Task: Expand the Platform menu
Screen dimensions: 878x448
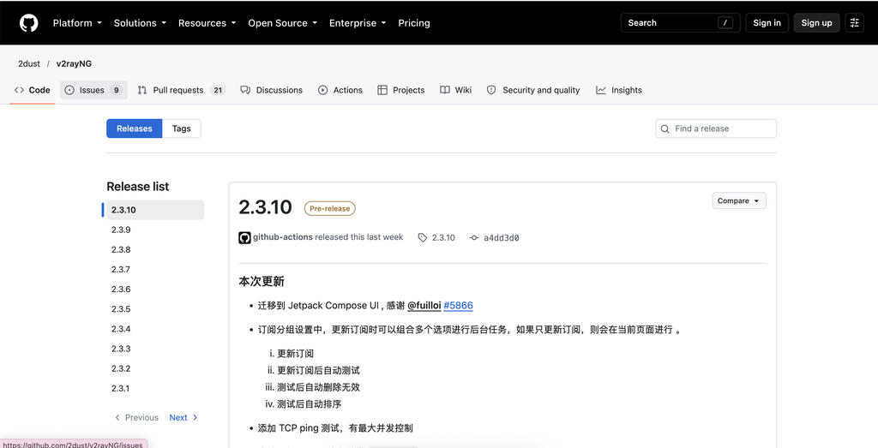Action: [x=77, y=23]
